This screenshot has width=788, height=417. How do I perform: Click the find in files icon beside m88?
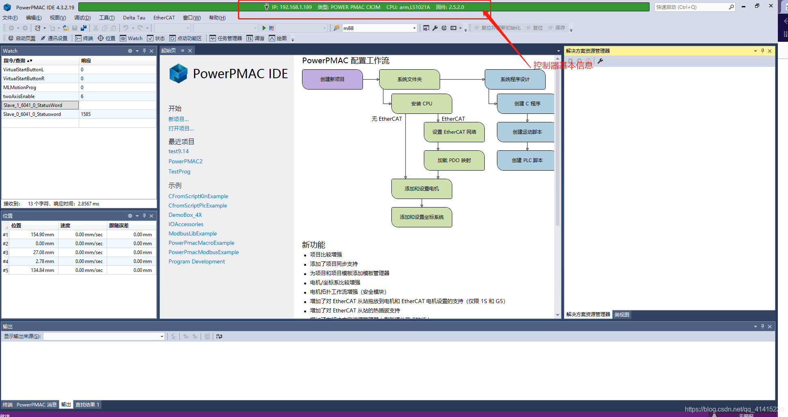pos(337,28)
